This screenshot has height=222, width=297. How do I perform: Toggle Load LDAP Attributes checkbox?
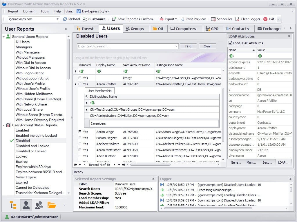coord(230,43)
